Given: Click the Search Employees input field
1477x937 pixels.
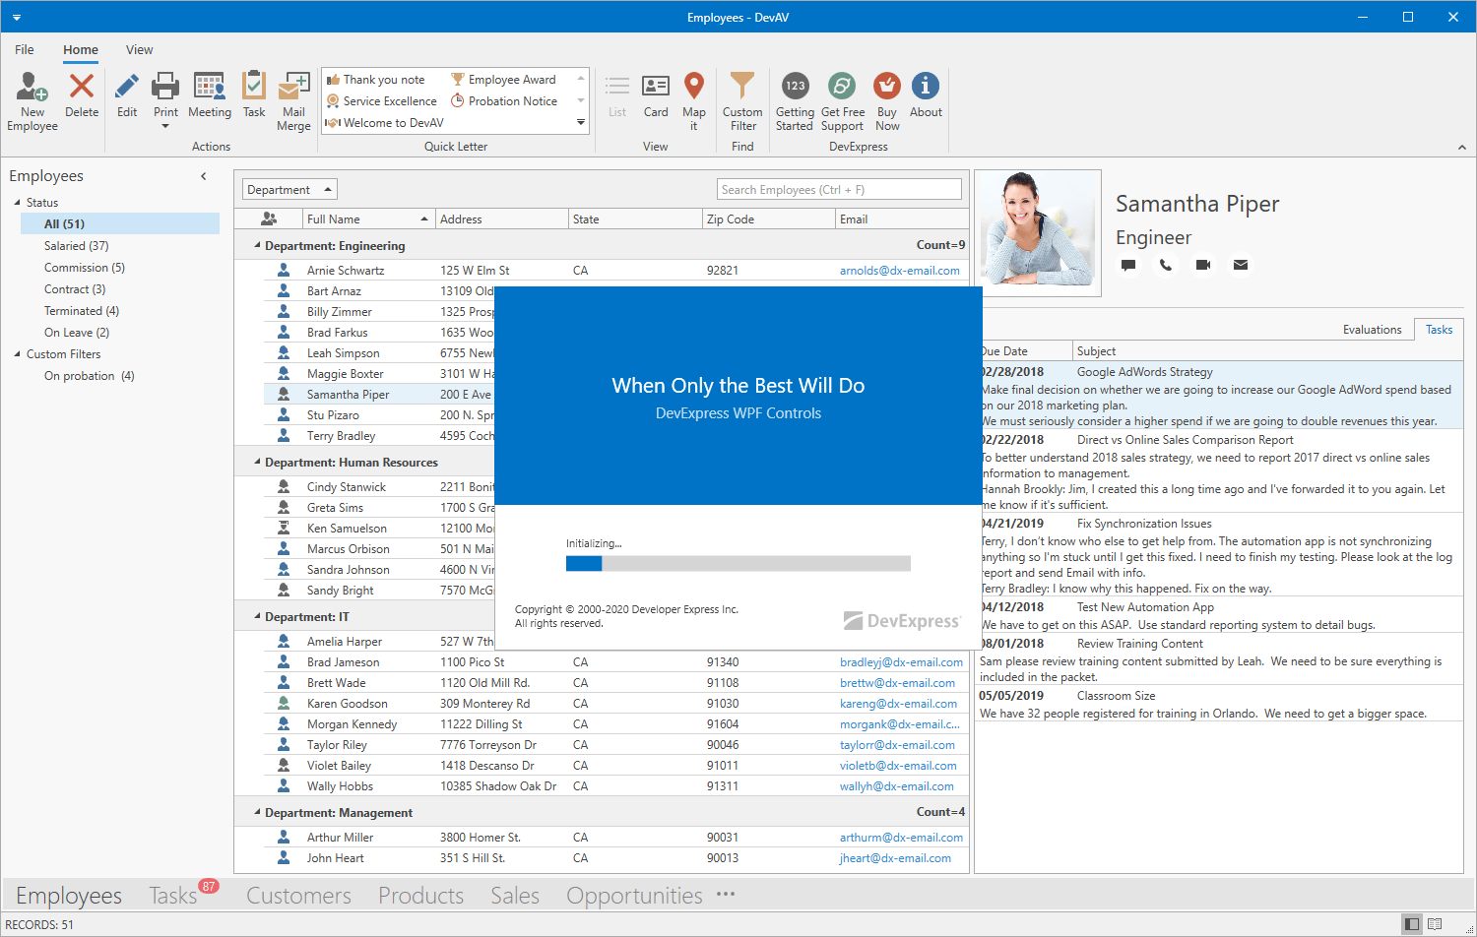Looking at the screenshot, I should click(x=839, y=190).
